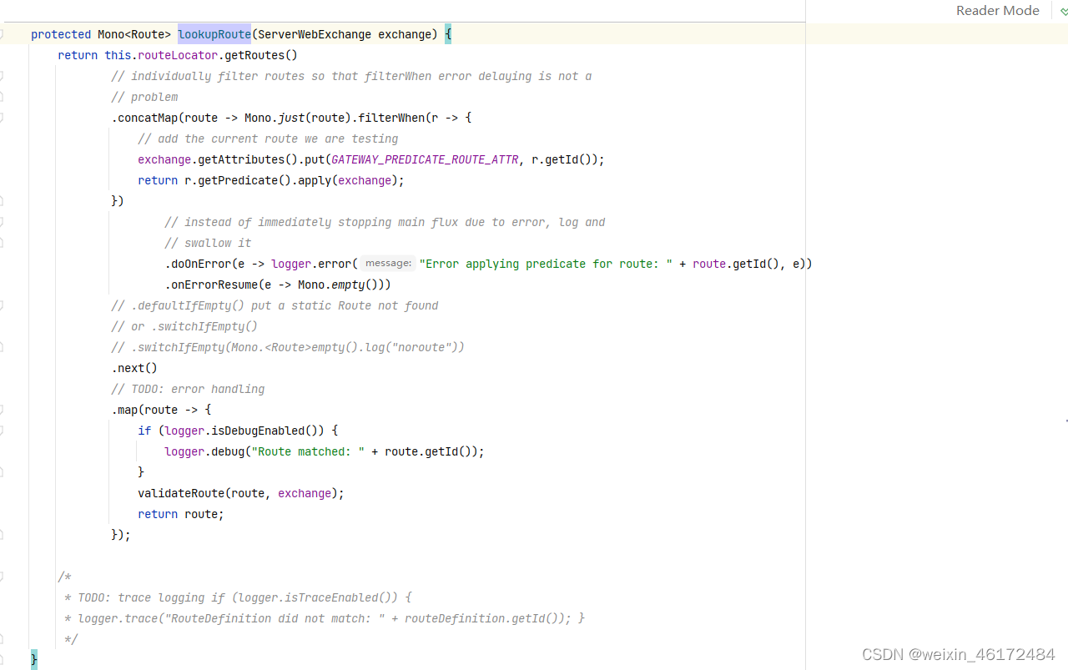Click the "Route matched: " string literal
This screenshot has width=1068, height=670.
(x=310, y=451)
